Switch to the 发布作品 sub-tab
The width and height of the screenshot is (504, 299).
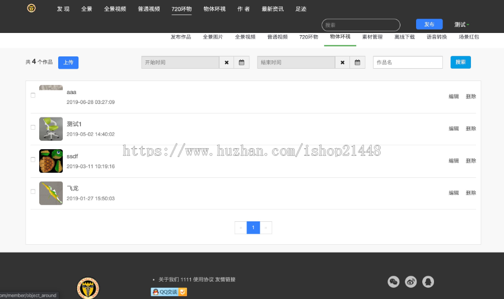point(181,37)
